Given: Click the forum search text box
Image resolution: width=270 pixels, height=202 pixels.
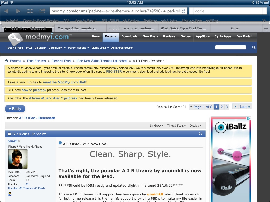Looking at the screenshot, I should tap(230, 47).
